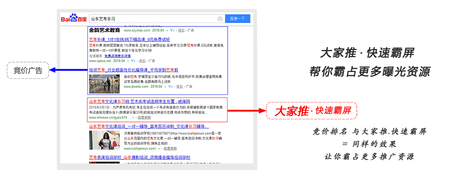
Task: Open the 艺考补课_1对1在线/线下精品课 result
Action: pyautogui.click(x=129, y=39)
